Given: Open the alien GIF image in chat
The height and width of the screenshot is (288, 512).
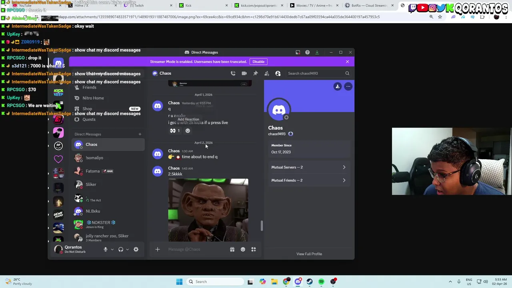Looking at the screenshot, I should coord(208,210).
